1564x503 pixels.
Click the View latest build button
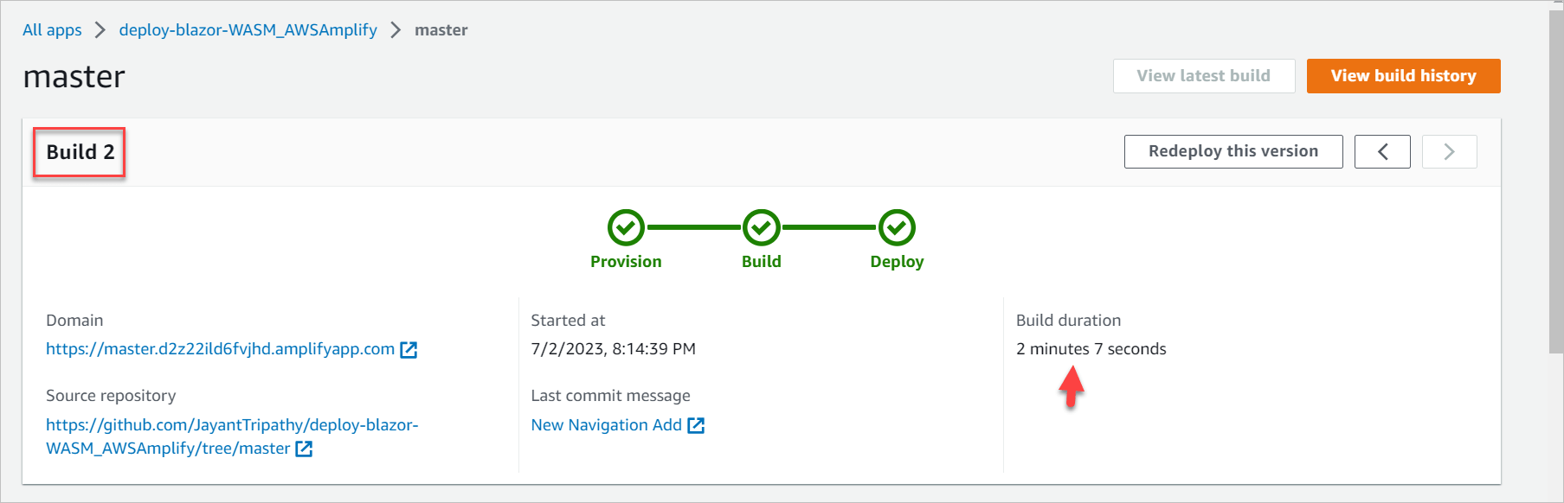click(x=1204, y=76)
